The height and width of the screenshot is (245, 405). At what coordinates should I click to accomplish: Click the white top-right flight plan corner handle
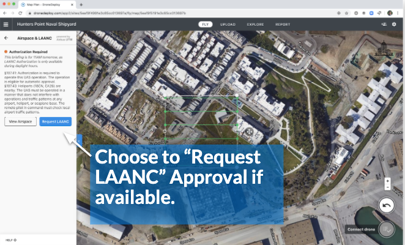pos(237,96)
